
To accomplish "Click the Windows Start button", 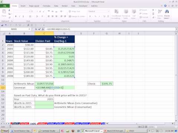I will 5,131.
